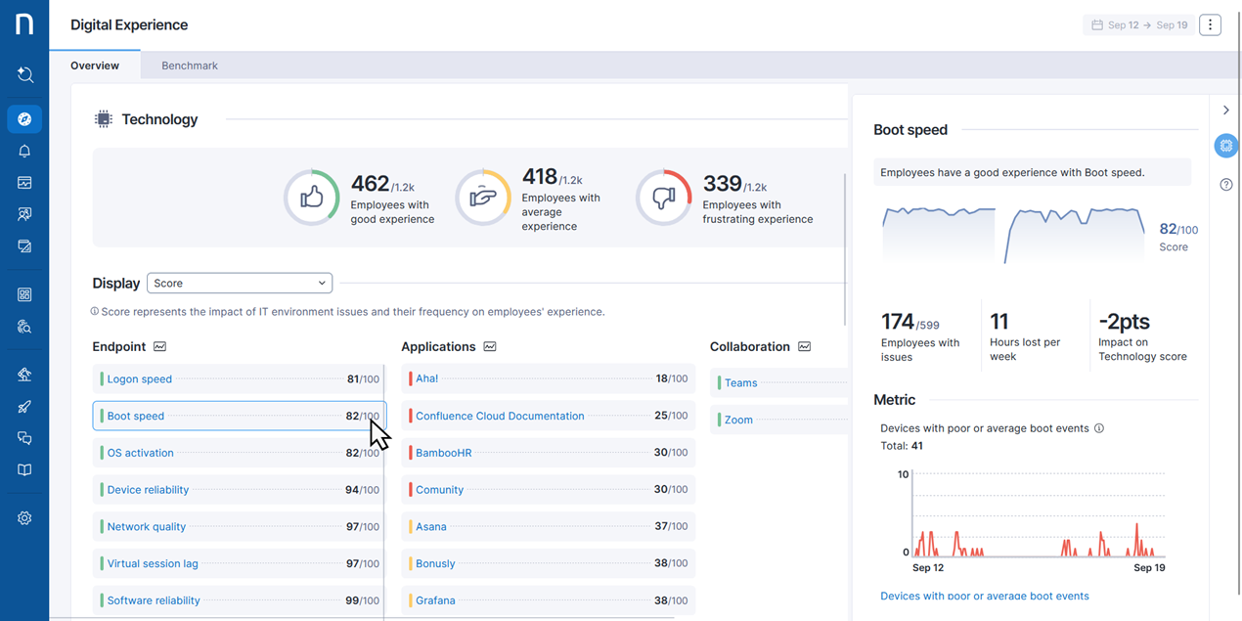Viewport: 1242px width, 621px height.
Task: Click the chart icon next to Endpoint
Action: pos(159,347)
